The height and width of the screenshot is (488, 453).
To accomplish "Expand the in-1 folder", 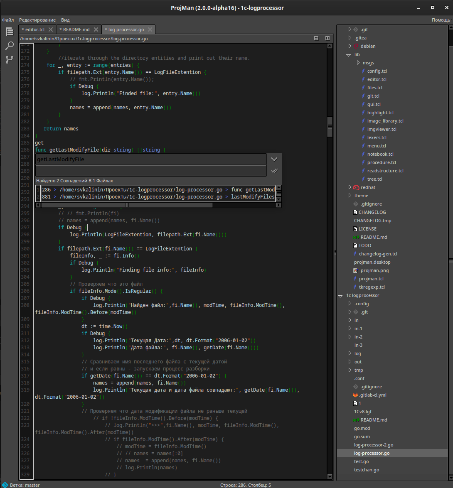I will point(350,329).
